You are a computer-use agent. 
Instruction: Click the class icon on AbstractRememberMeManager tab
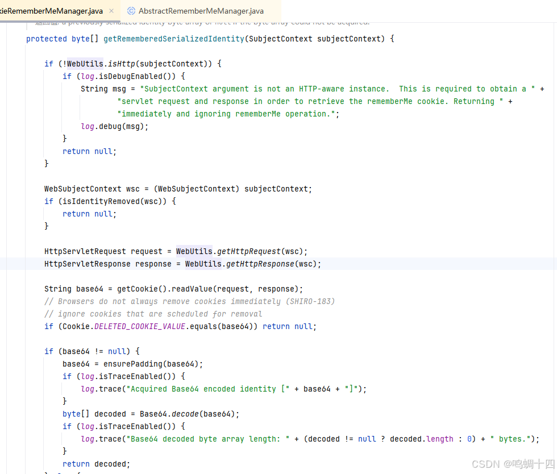pos(131,11)
